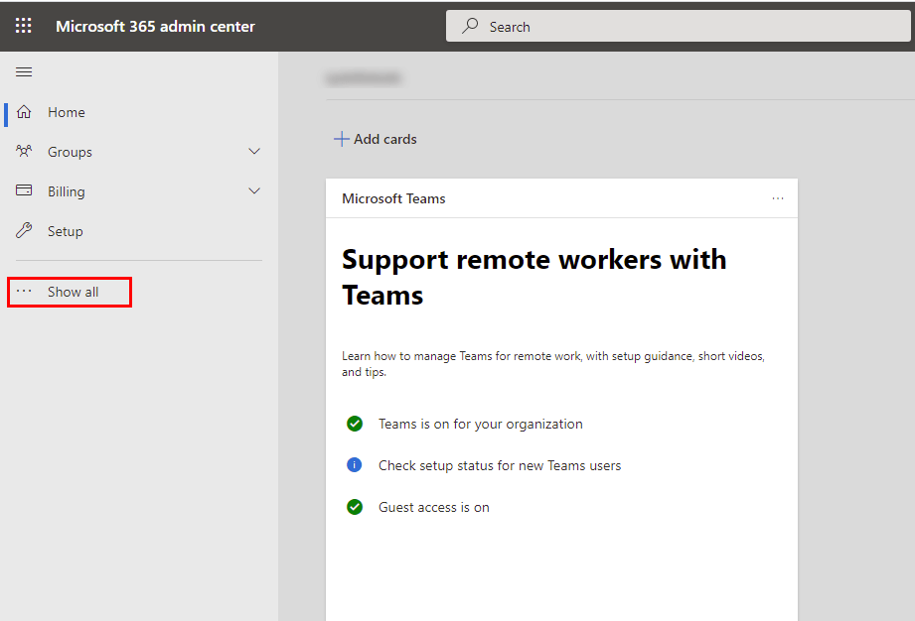Image resolution: width=915 pixels, height=621 pixels.
Task: Click the Groups people icon
Action: 24,152
